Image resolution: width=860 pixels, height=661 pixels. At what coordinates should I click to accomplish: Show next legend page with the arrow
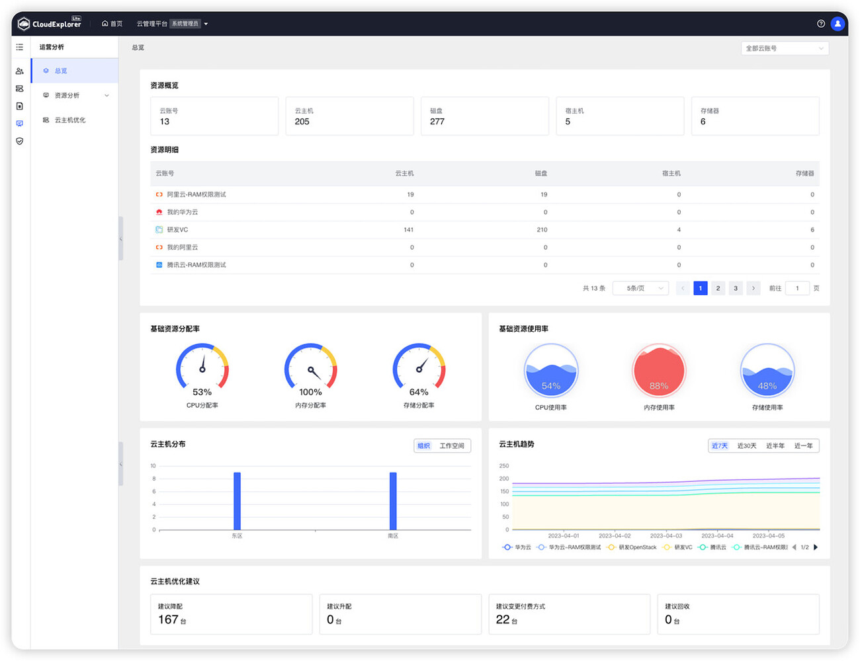click(x=816, y=547)
